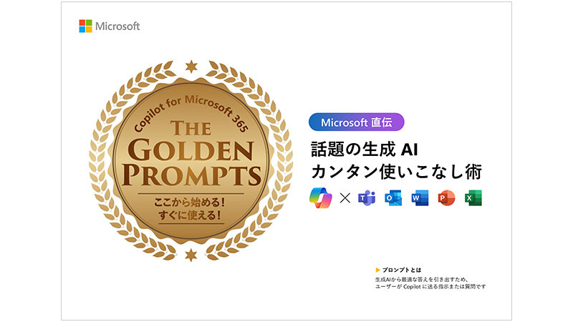
Task: Click the カンタン使いこなし術 headline line
Action: point(395,172)
